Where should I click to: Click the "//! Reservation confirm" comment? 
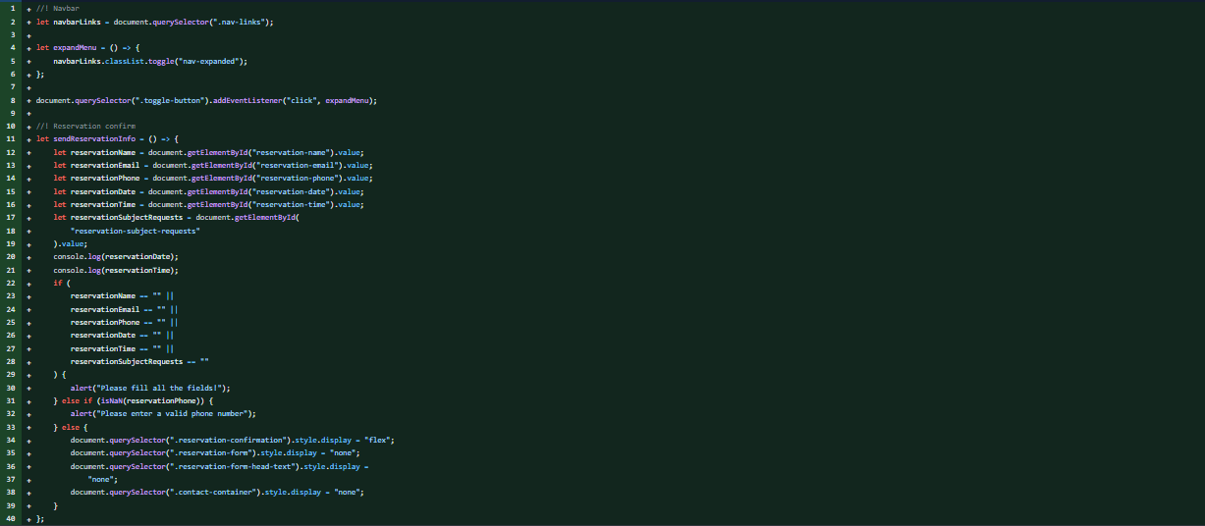click(85, 126)
